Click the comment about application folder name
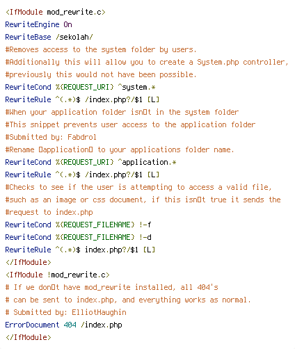Image resolution: width=295 pixels, height=349 pixels. pyautogui.click(x=120, y=149)
